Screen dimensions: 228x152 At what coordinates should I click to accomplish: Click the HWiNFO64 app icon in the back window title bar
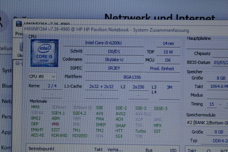pos(19,24)
